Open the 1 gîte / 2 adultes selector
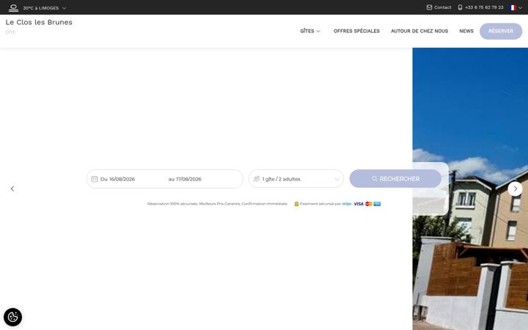 pyautogui.click(x=296, y=179)
